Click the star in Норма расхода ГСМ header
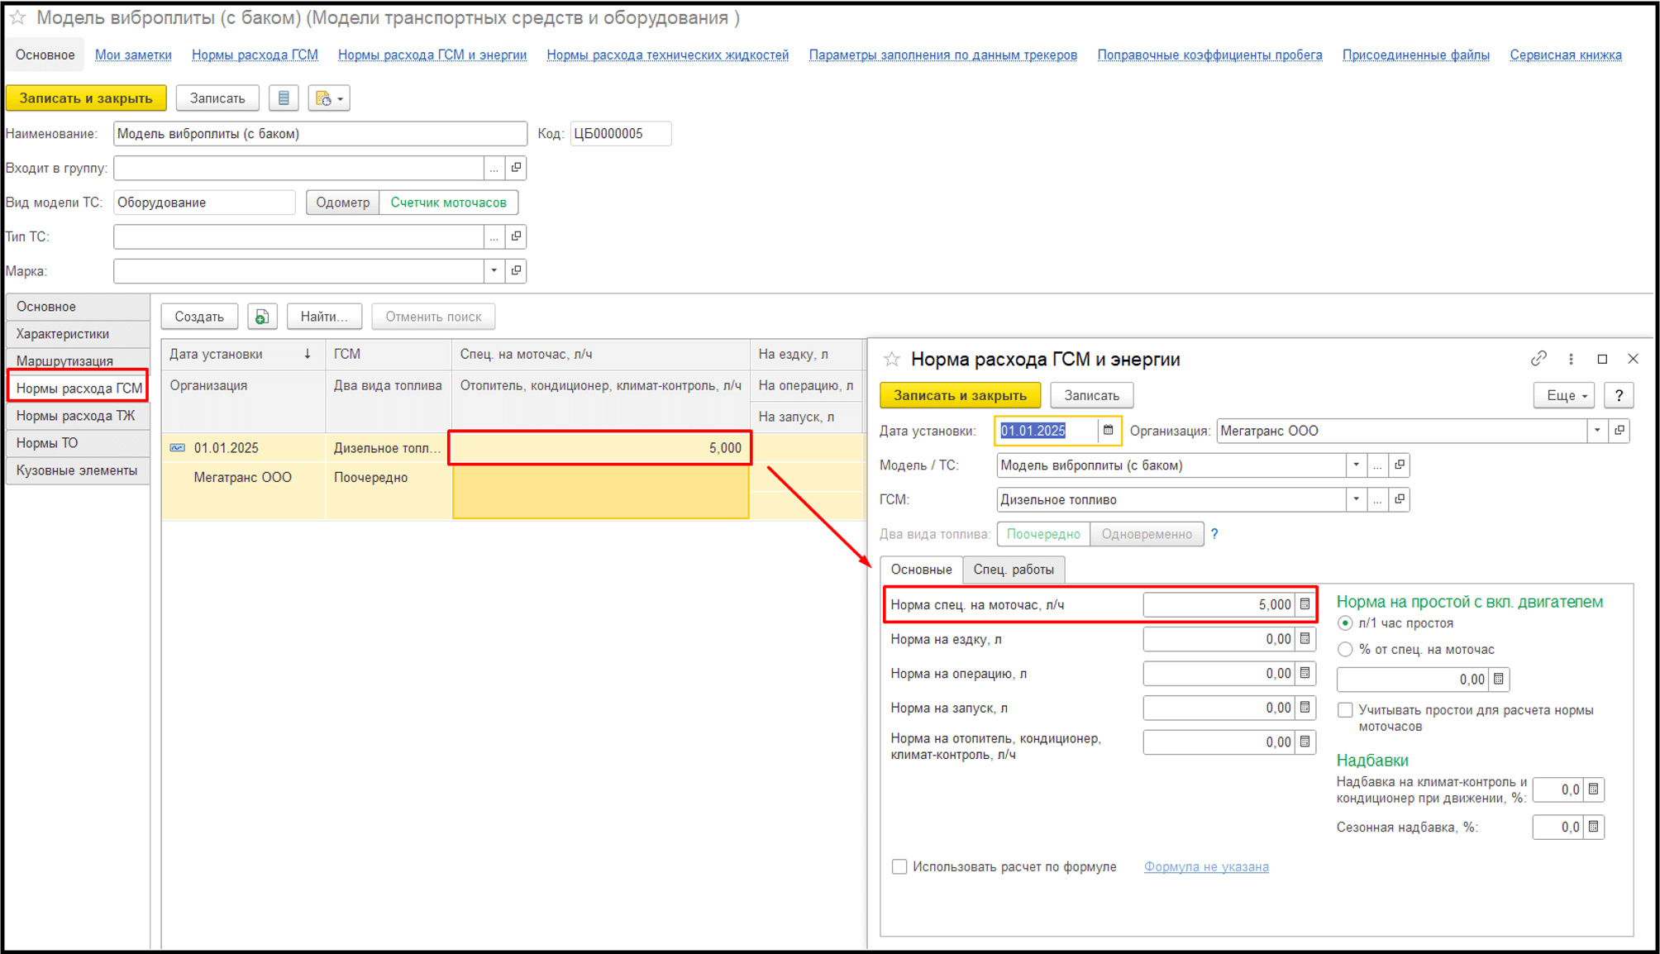The image size is (1660, 954). point(891,360)
